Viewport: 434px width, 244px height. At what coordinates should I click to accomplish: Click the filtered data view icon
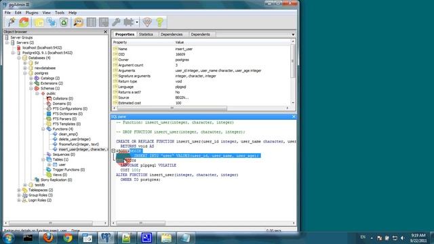(104, 22)
